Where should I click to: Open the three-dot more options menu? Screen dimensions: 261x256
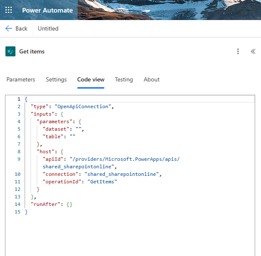coord(238,51)
